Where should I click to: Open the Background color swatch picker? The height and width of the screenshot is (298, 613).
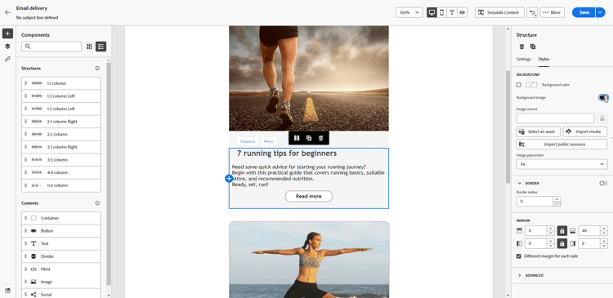[x=531, y=85]
